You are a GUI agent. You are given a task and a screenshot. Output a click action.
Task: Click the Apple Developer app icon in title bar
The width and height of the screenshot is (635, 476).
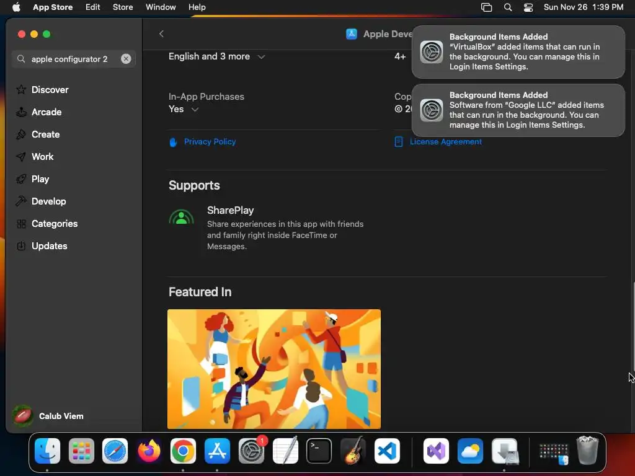[x=352, y=34]
